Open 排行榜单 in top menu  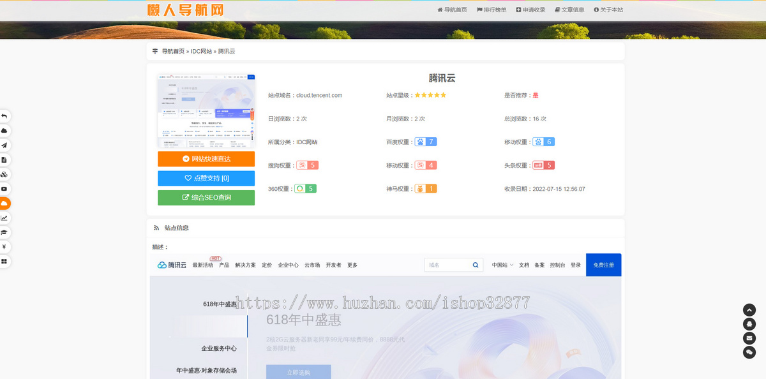pyautogui.click(x=492, y=10)
